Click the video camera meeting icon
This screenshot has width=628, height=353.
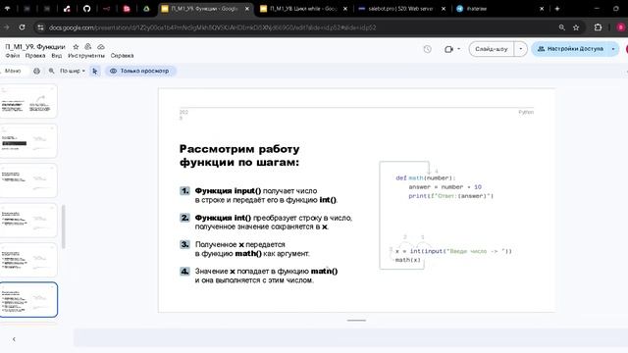(448, 49)
